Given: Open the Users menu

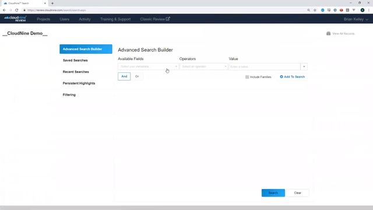Looking at the screenshot, I should tap(65, 19).
